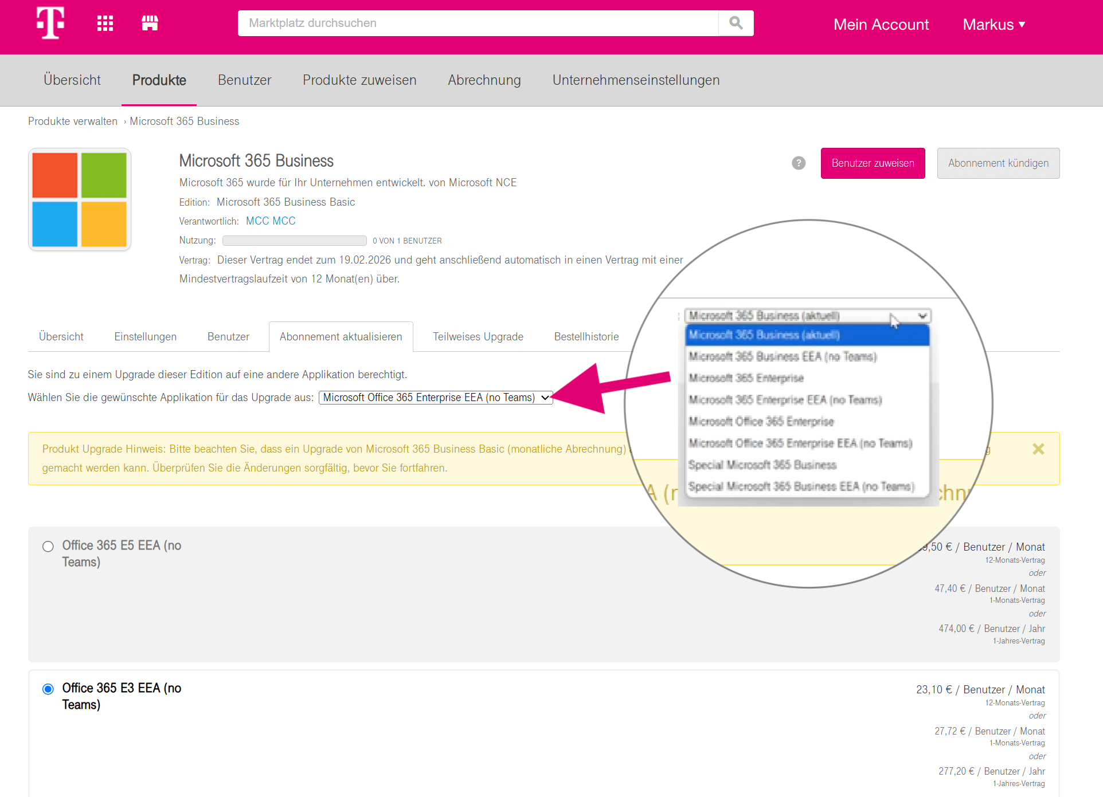Follow the MCC MCC link
Image resolution: width=1103 pixels, height=797 pixels.
pyautogui.click(x=271, y=221)
